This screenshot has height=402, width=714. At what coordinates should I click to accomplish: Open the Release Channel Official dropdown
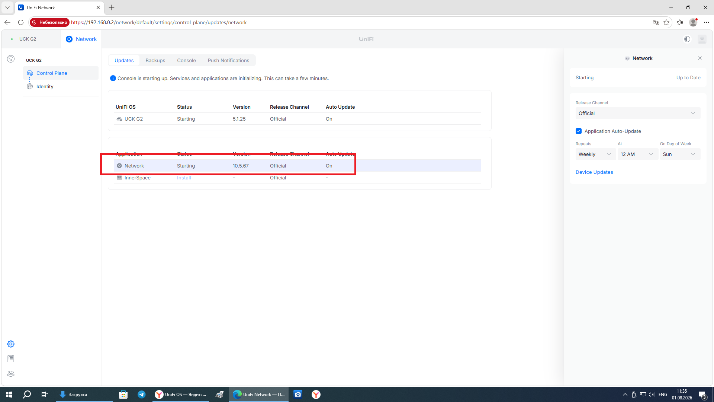(x=638, y=113)
